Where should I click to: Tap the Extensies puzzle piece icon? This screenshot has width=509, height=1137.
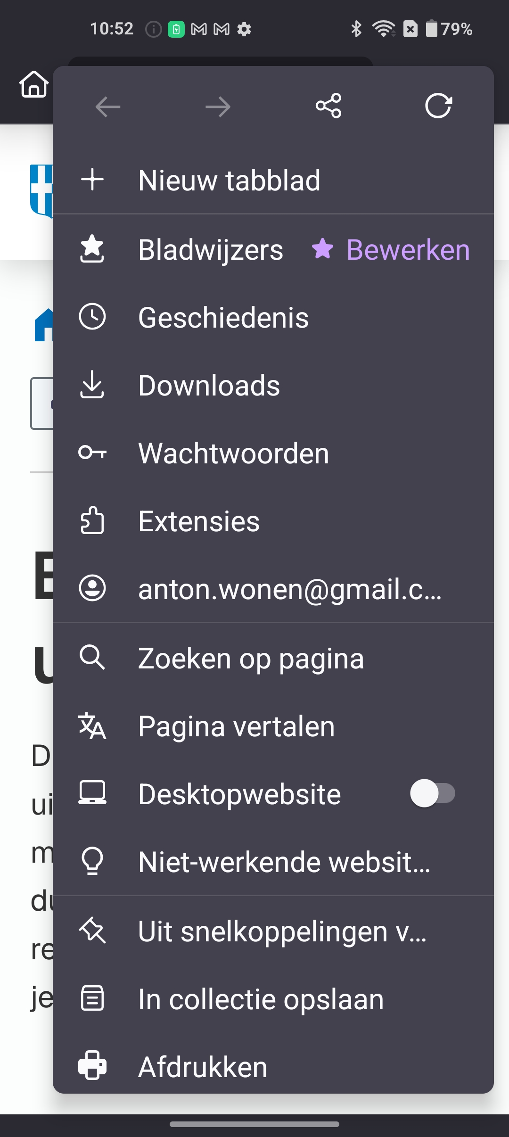[92, 520]
